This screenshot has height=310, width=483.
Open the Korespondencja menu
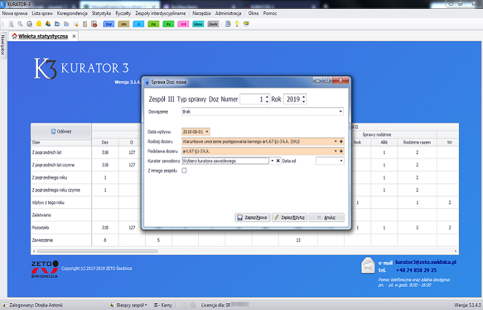[x=72, y=13]
